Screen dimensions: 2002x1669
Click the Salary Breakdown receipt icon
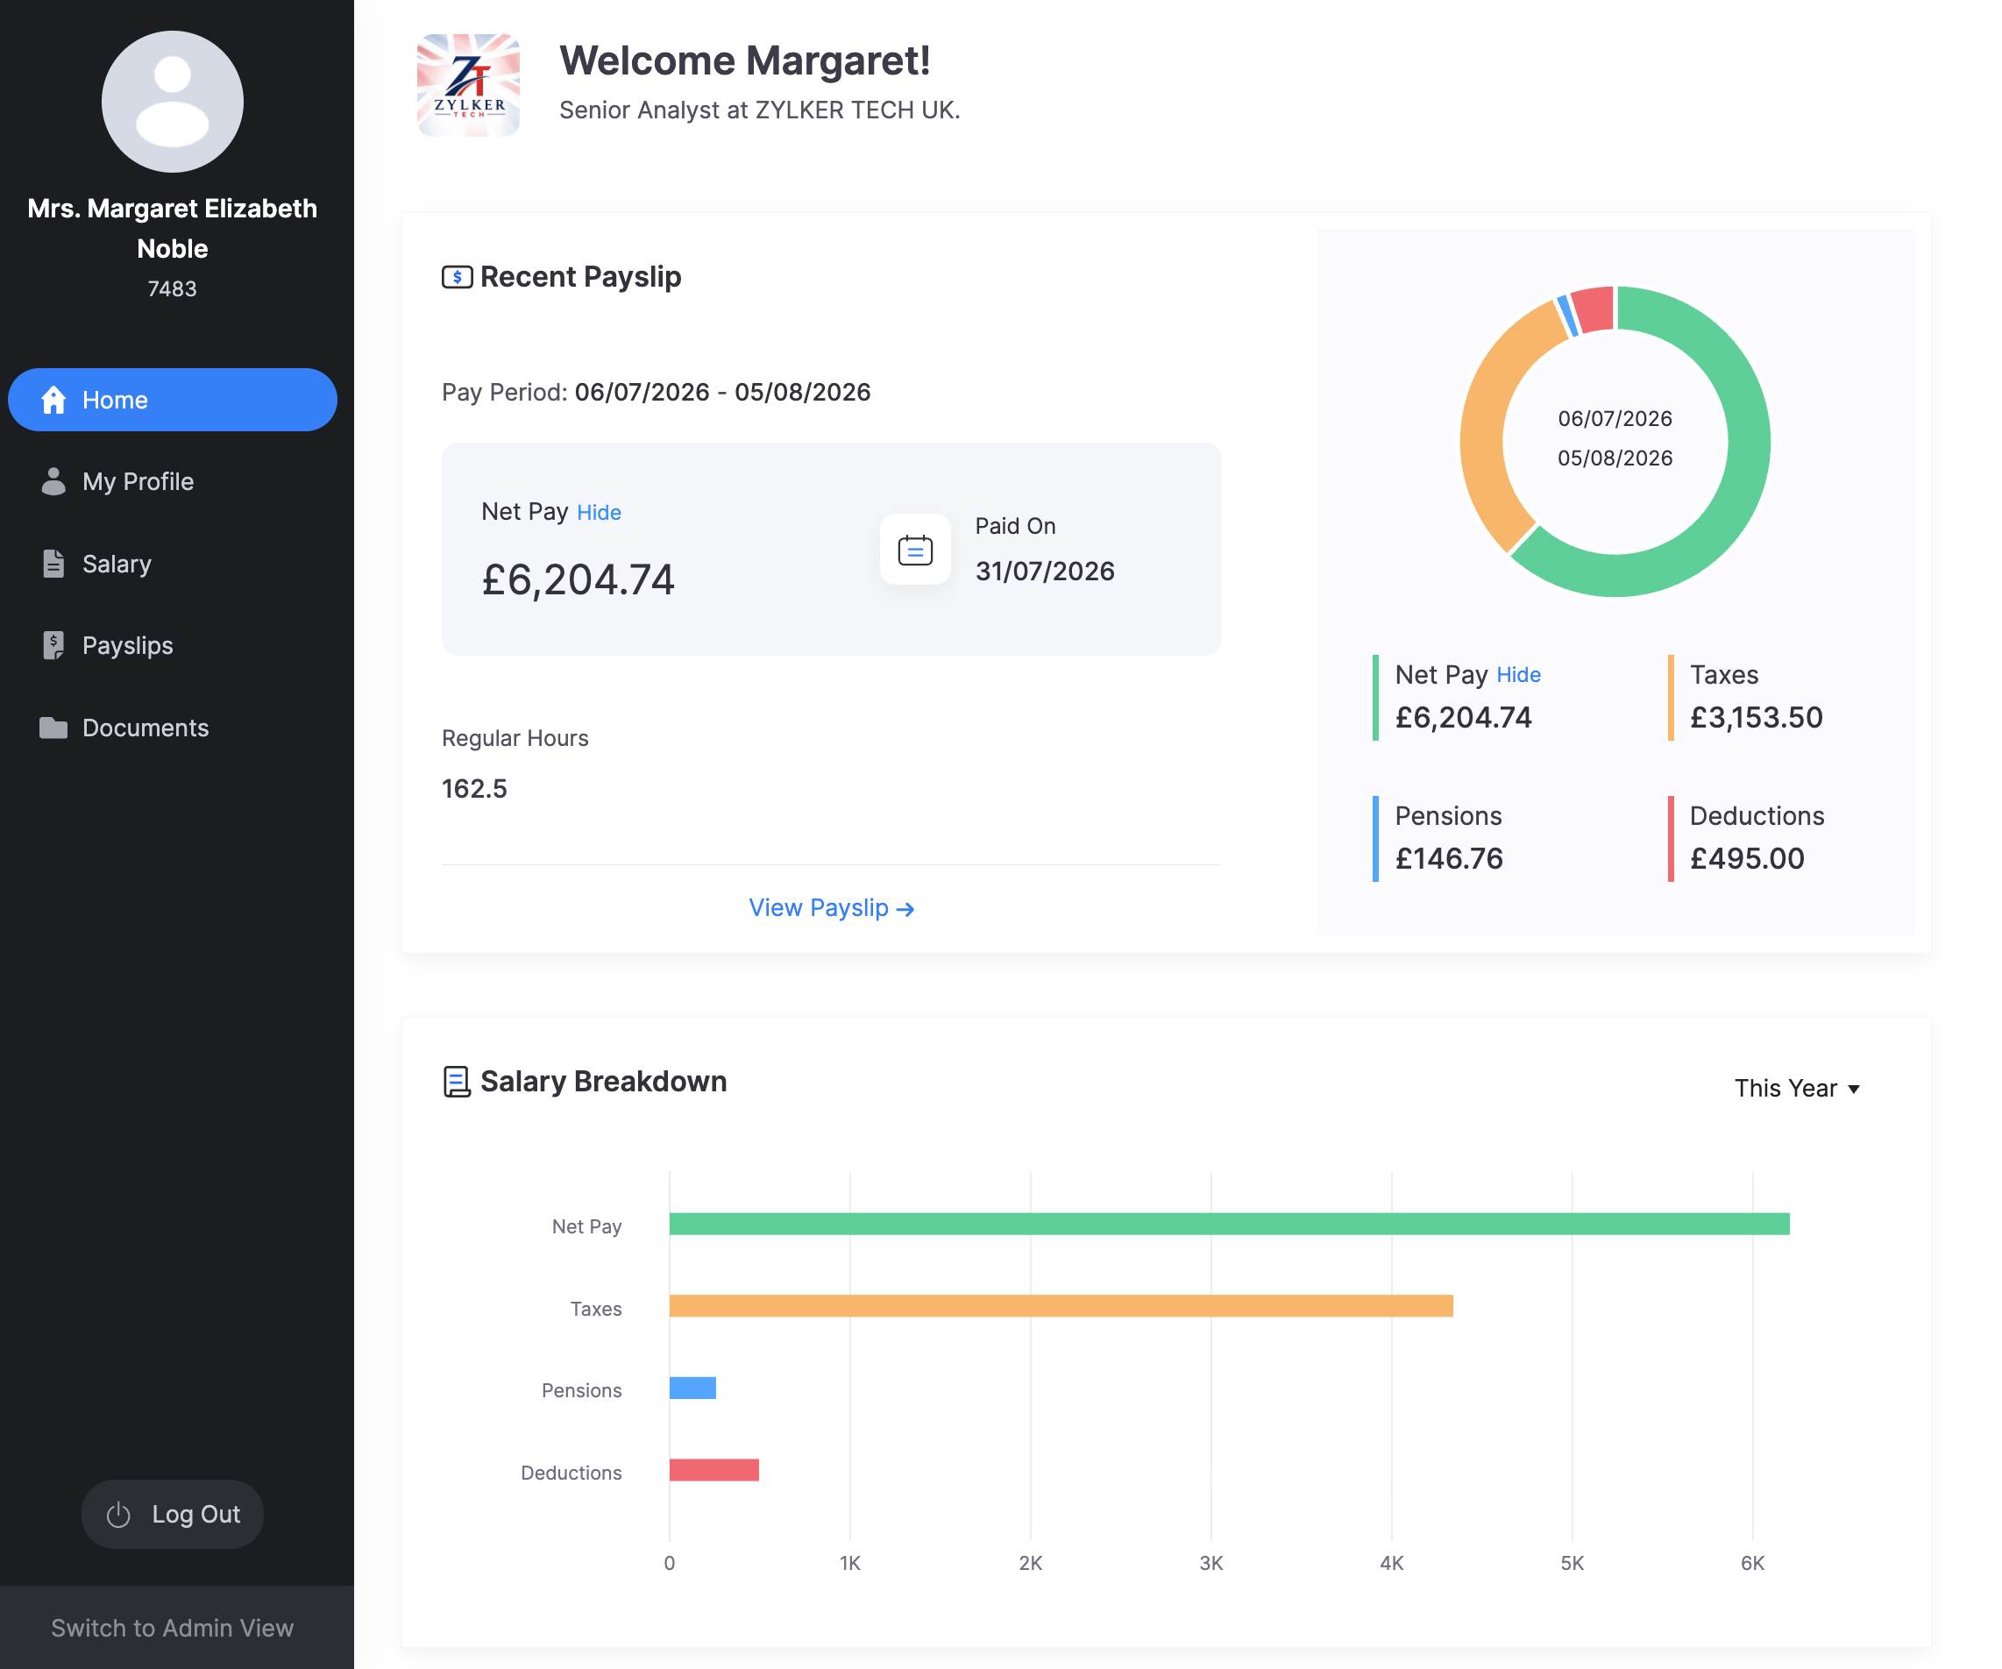click(457, 1081)
